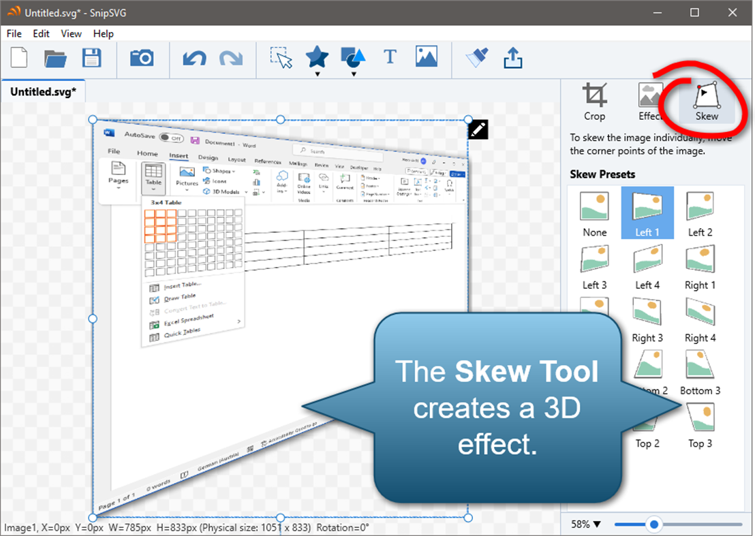Click the export/upload icon
755x536 pixels.
(513, 59)
